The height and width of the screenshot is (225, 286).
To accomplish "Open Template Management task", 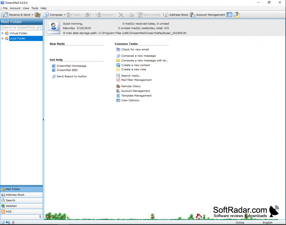I will pos(137,96).
